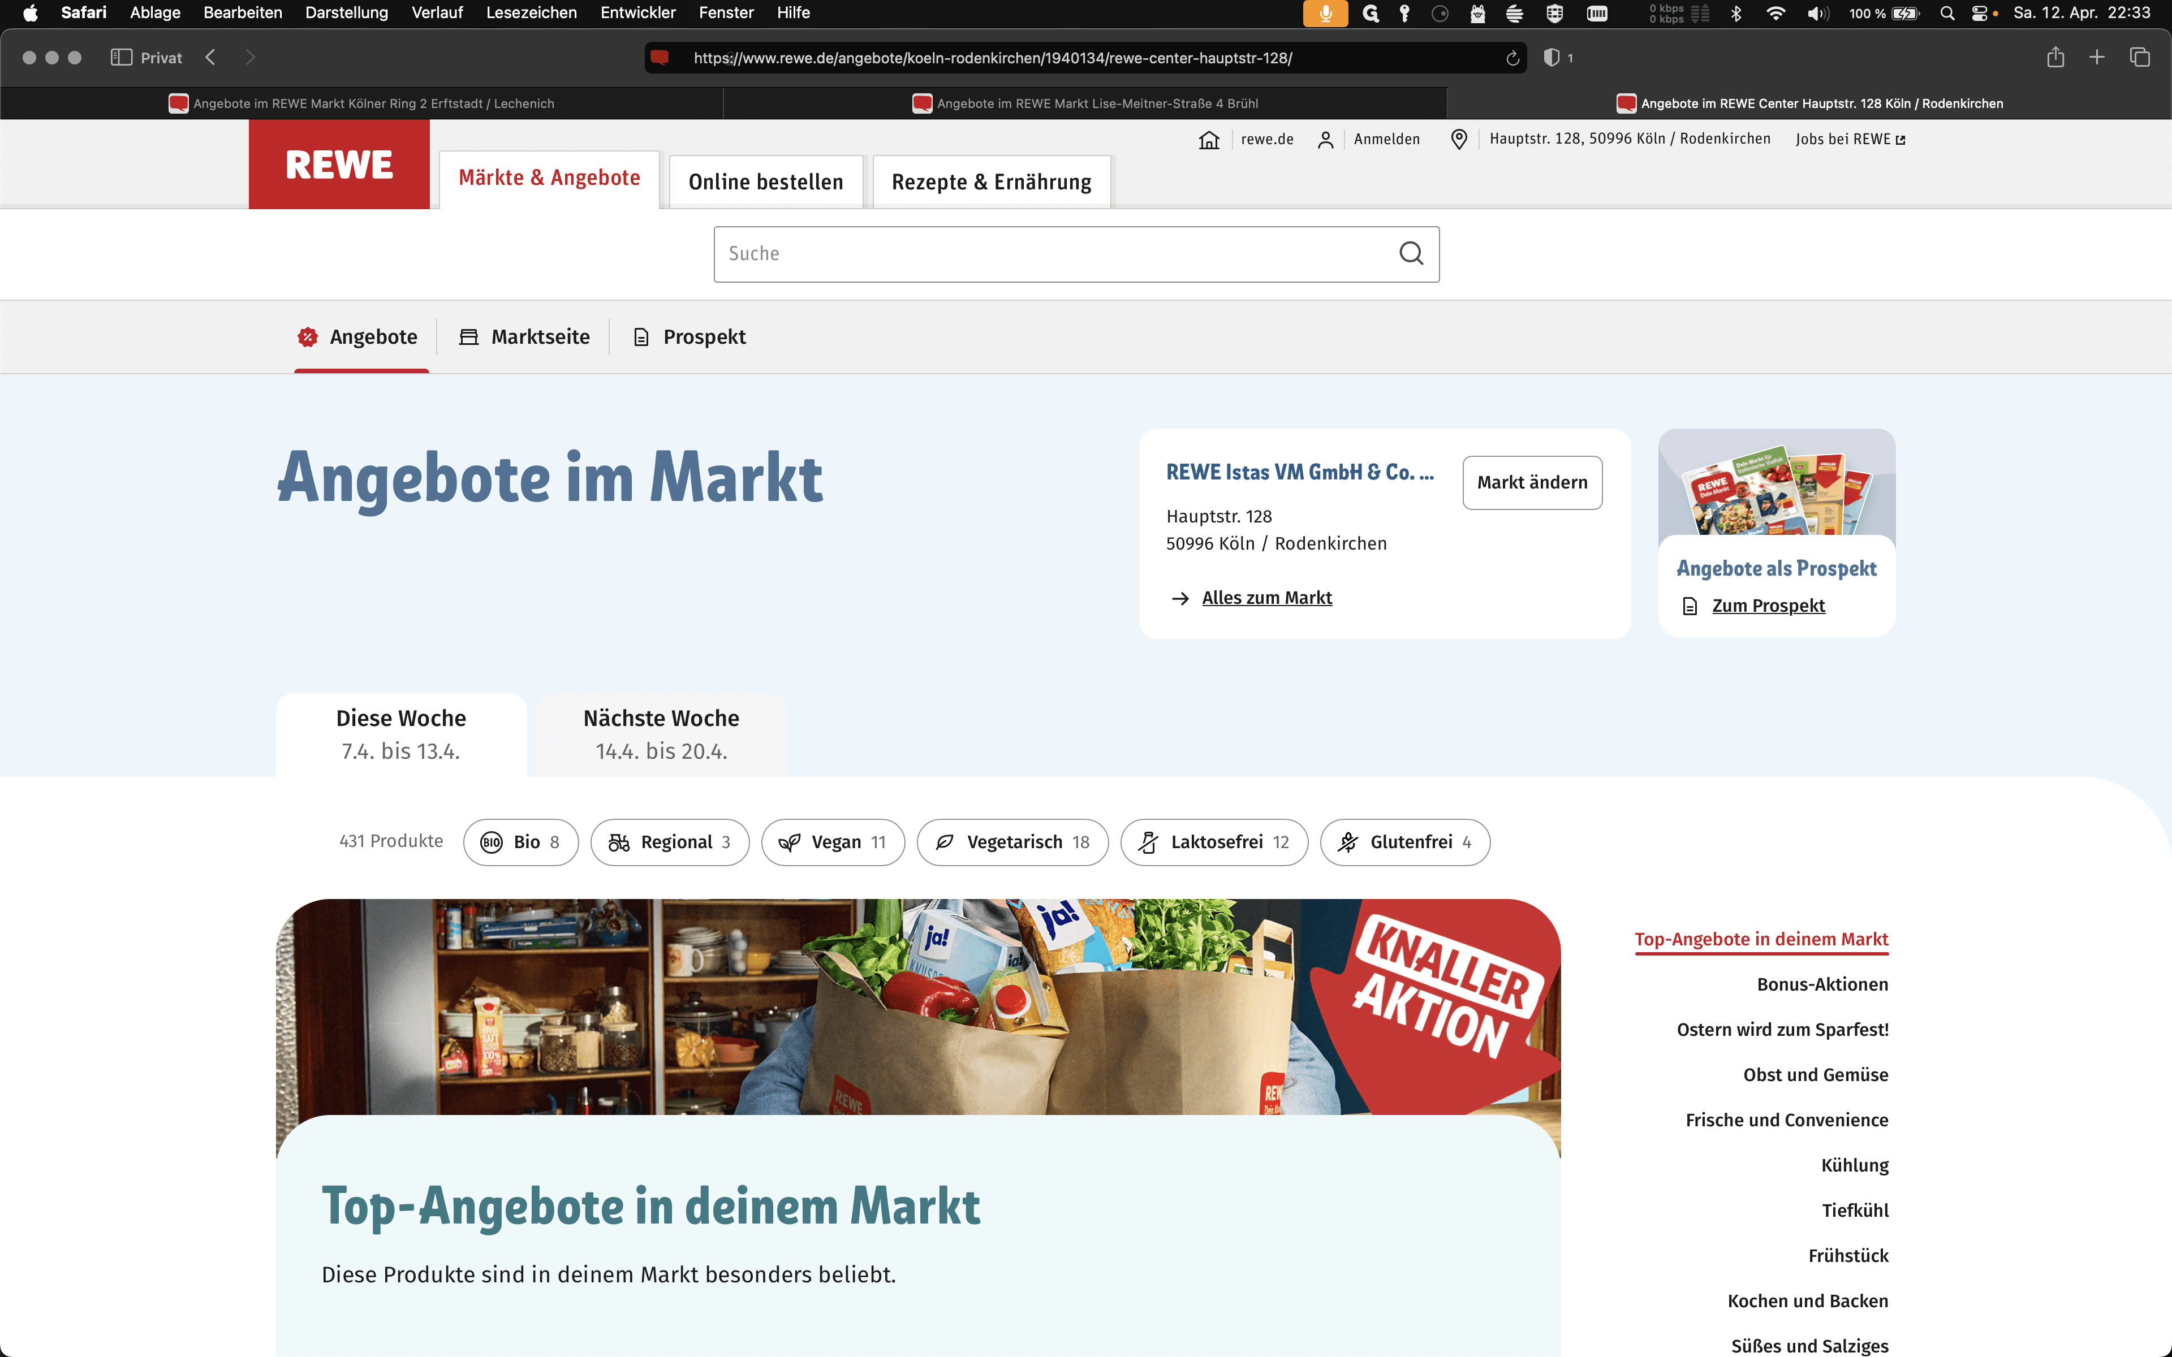The height and width of the screenshot is (1357, 2172).
Task: Jump to Bonus-Aktionen section
Action: coord(1822,984)
